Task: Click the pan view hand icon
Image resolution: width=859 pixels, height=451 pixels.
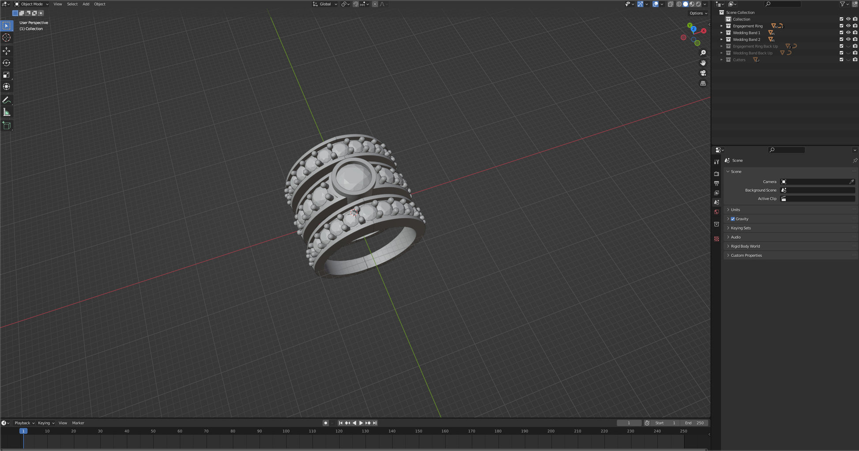Action: pyautogui.click(x=703, y=63)
